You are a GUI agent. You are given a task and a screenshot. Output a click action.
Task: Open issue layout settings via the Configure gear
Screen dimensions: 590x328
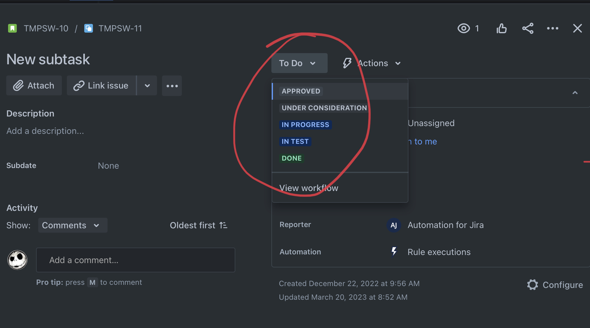[x=532, y=285]
